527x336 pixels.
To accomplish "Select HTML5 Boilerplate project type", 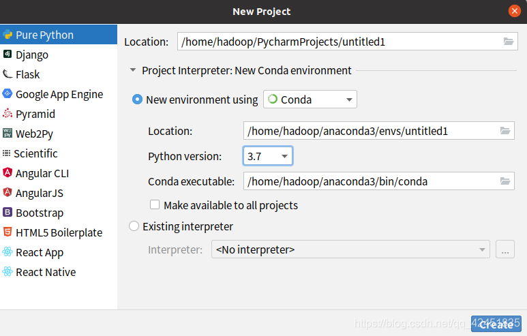I will [x=59, y=232].
